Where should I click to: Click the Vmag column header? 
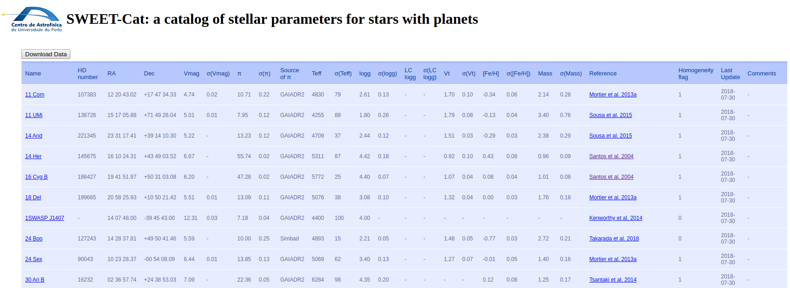pyautogui.click(x=192, y=74)
